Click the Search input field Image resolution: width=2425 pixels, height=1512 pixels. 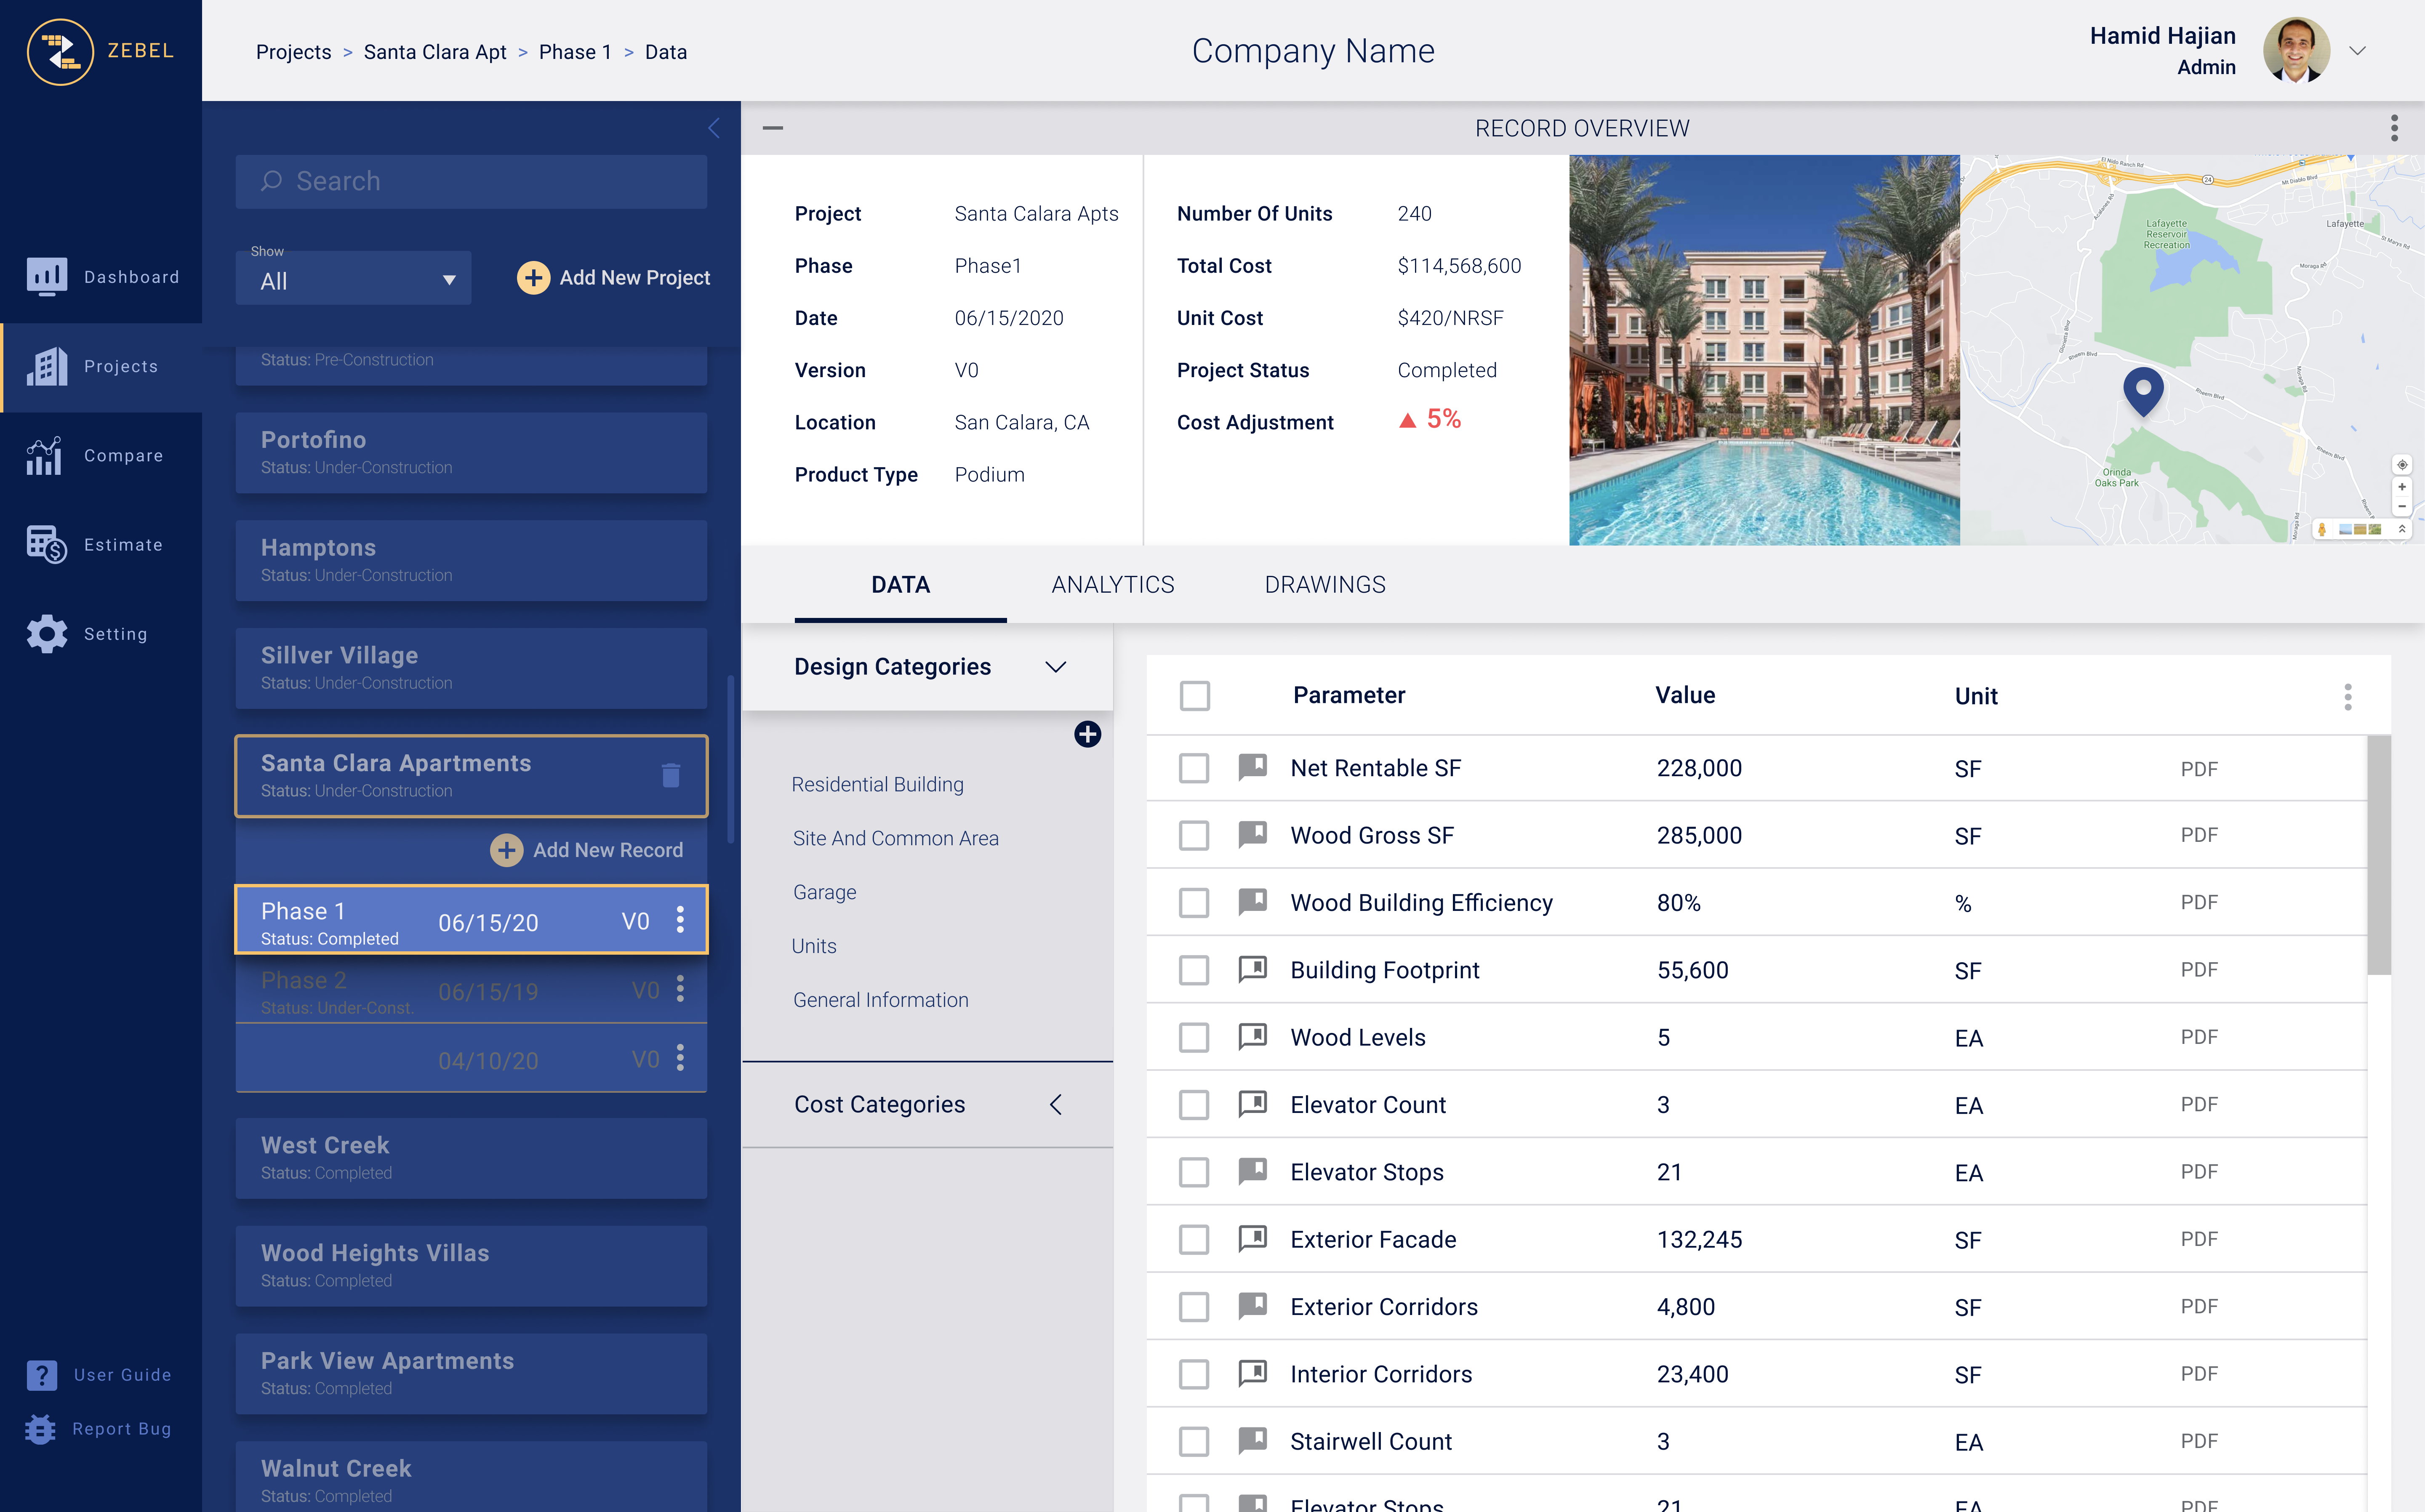471,181
